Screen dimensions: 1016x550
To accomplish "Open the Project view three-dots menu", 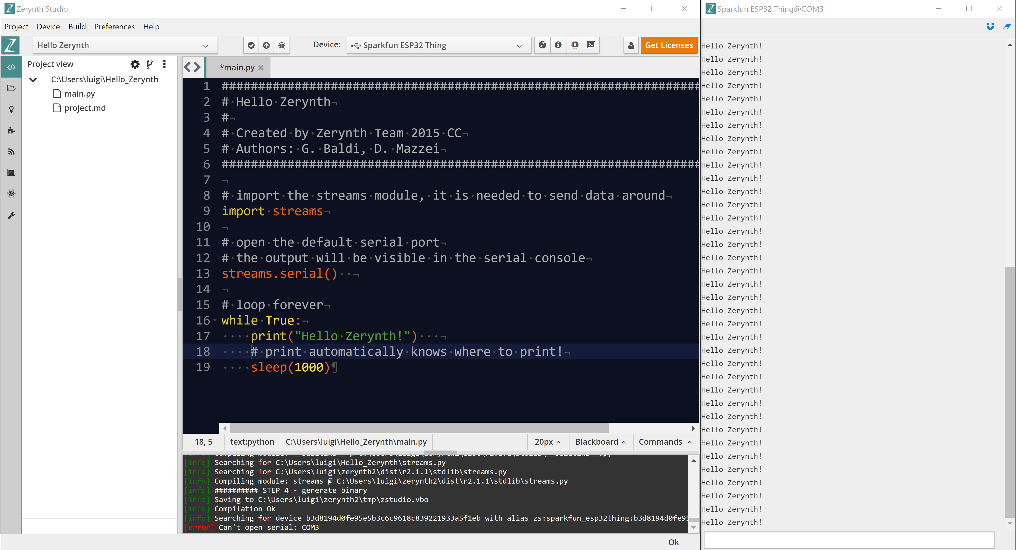I will click(164, 64).
